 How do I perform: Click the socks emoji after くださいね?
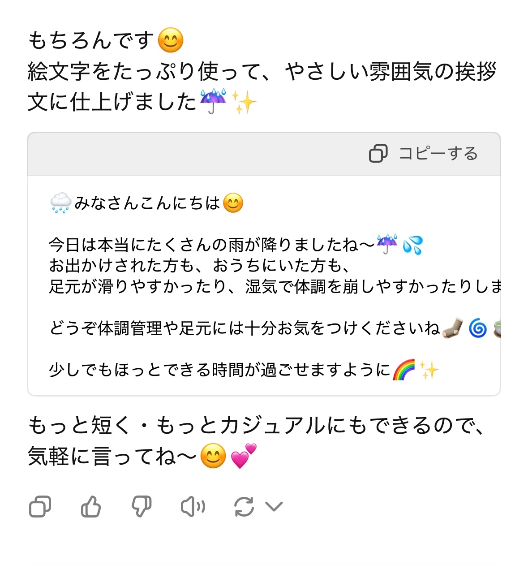pyautogui.click(x=452, y=328)
